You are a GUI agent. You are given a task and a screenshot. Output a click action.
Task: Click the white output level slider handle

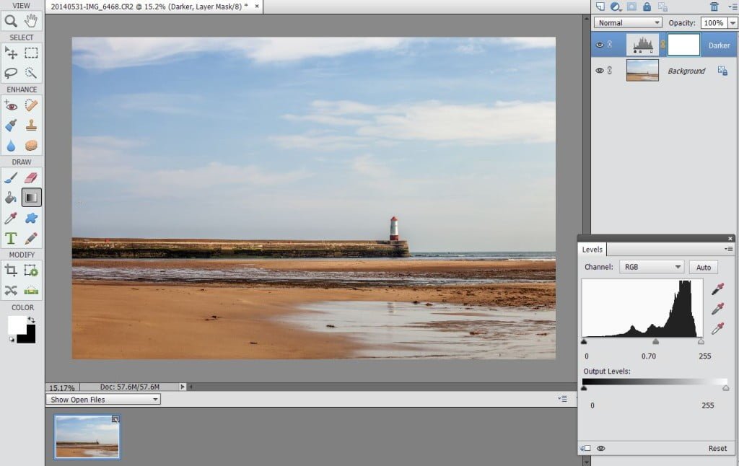click(726, 388)
